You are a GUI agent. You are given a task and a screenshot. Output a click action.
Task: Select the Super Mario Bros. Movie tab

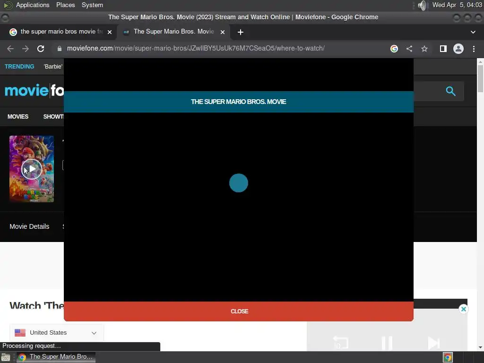click(x=173, y=32)
